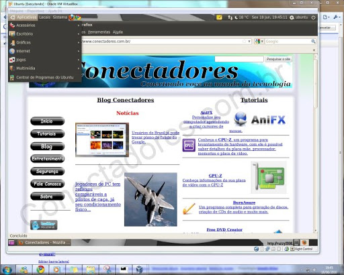Open Firefox Ajuda menu

[x=118, y=32]
